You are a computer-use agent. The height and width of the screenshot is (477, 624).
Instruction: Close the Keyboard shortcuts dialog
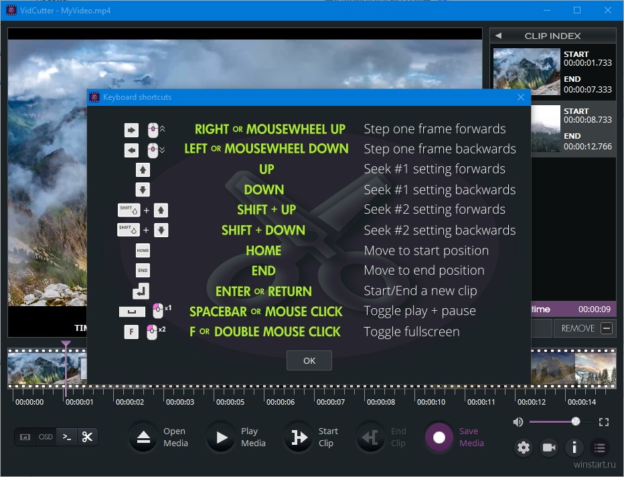tap(520, 97)
